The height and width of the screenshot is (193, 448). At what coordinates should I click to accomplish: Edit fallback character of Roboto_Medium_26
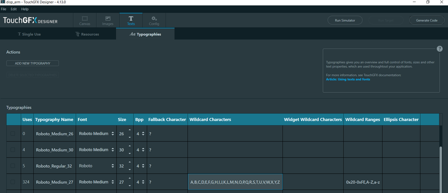tap(167, 133)
